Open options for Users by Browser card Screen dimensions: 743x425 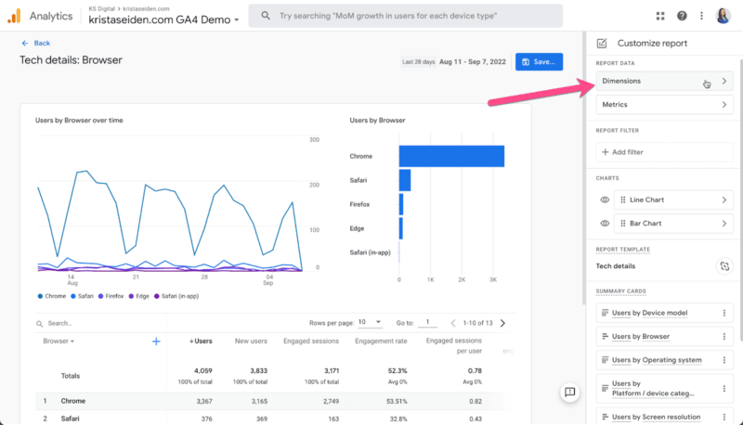coord(724,336)
